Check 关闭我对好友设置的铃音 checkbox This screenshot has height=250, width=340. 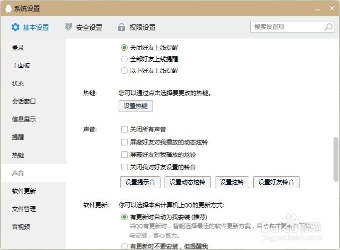click(124, 167)
